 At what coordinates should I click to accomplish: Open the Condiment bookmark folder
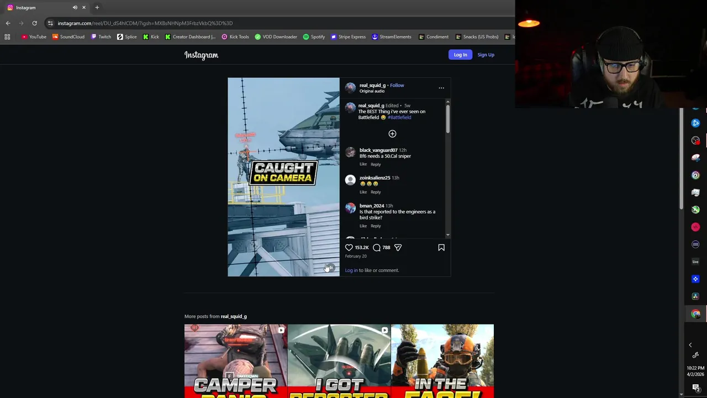(434, 36)
